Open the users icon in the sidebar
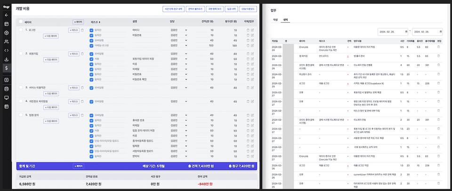 coord(6,42)
